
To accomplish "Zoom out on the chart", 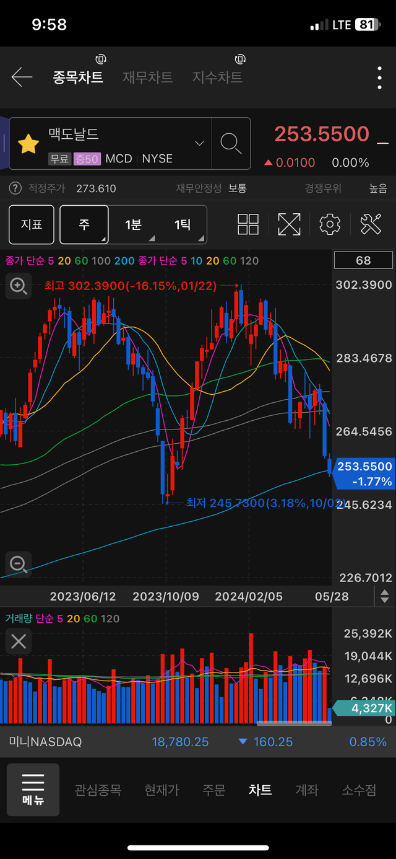I will [18, 564].
